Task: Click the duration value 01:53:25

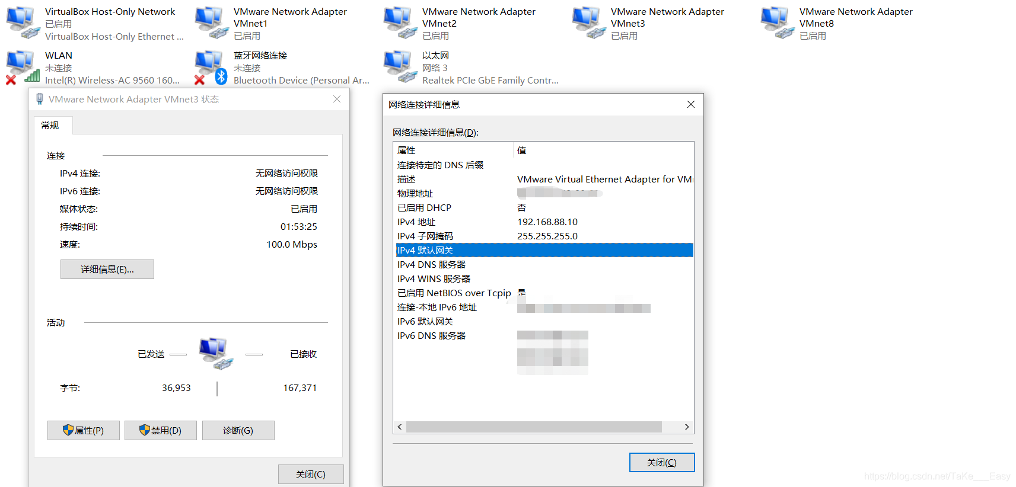Action: click(x=299, y=226)
